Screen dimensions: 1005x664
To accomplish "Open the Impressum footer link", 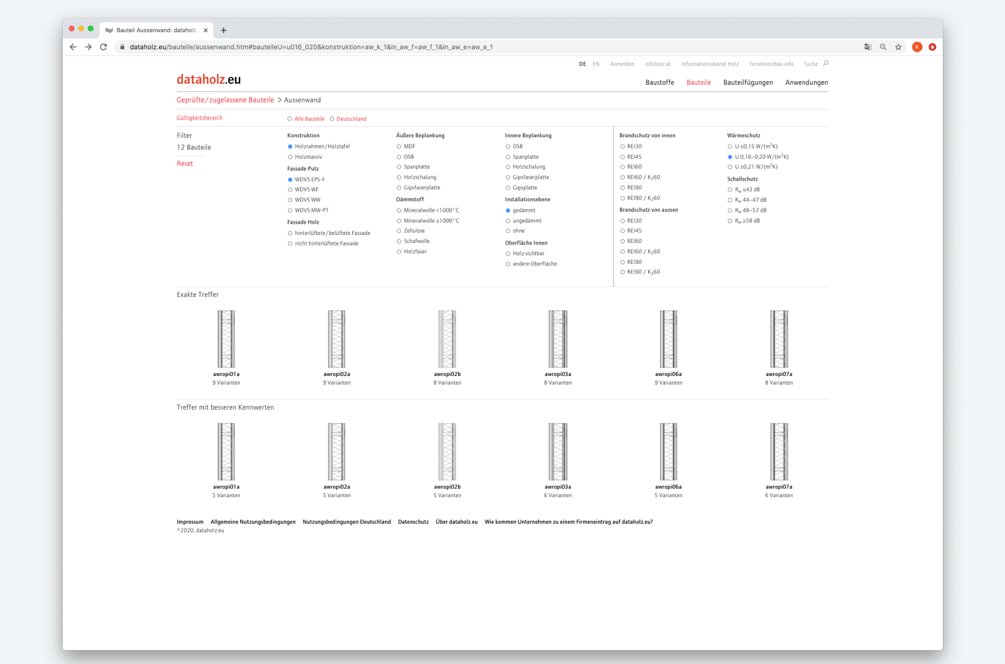I will (x=190, y=522).
